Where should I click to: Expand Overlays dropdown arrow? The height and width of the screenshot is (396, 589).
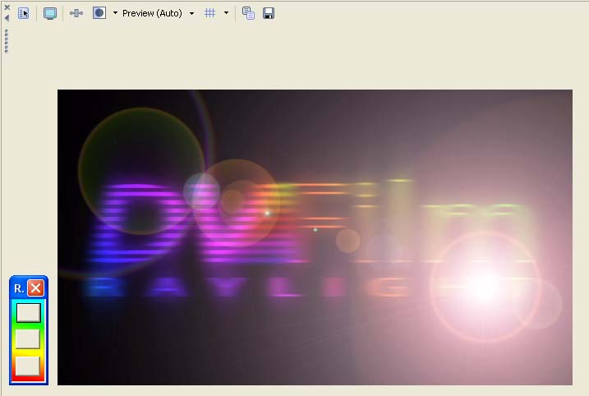226,13
